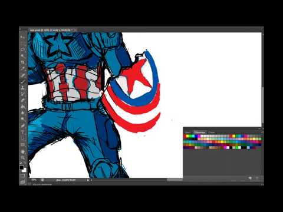Screen dimensions: 283x212
Task: Click the white background color box
Action: (24, 170)
